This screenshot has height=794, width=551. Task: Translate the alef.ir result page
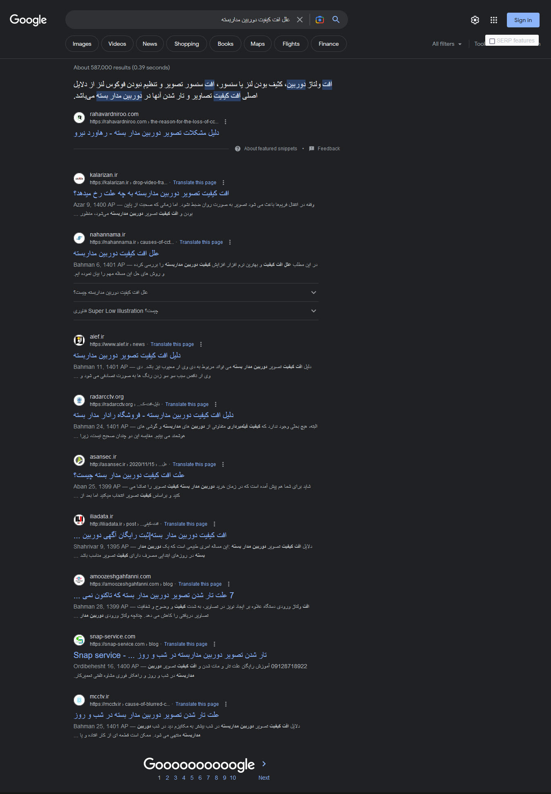tap(172, 344)
